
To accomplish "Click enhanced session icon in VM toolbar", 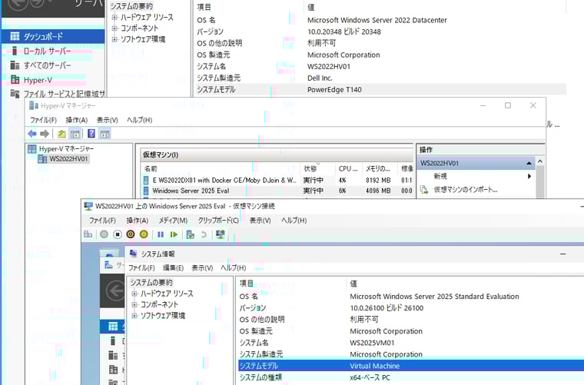I will pos(221,234).
